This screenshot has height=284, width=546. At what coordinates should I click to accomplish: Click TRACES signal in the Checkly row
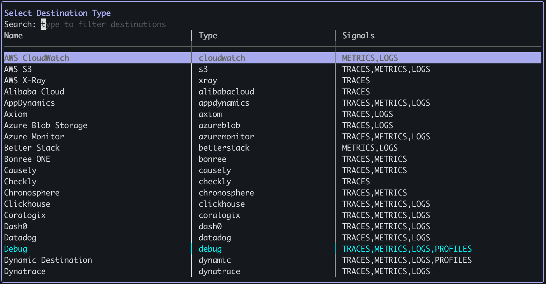pyautogui.click(x=356, y=182)
